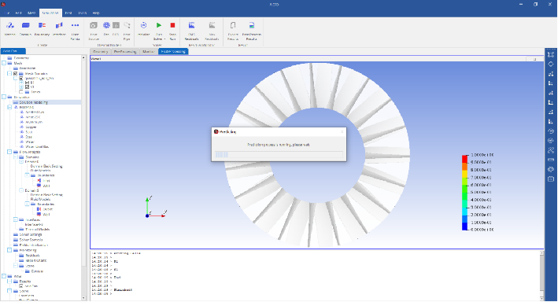
Task: Toggle the mesh file checkbox below Mesh Domains
Action: click(21, 79)
